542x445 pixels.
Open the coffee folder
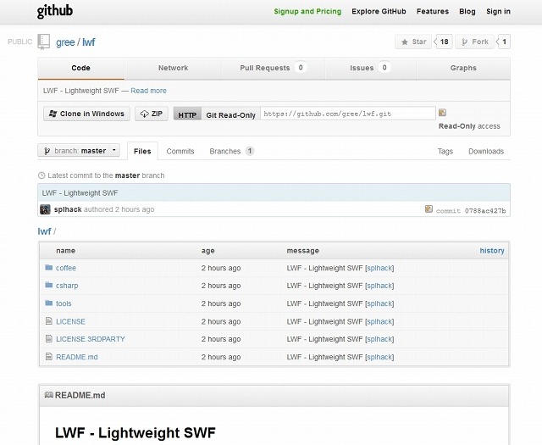[x=66, y=268]
